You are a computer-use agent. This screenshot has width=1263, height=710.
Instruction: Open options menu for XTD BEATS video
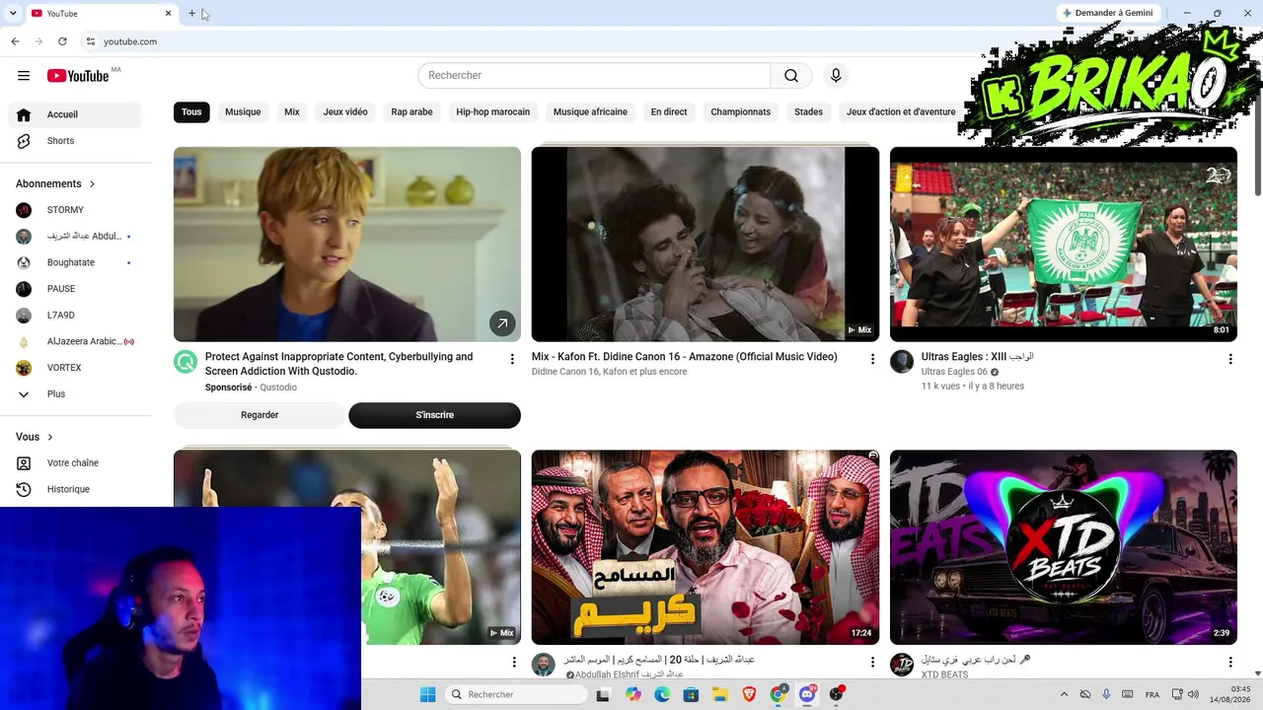point(1230,662)
